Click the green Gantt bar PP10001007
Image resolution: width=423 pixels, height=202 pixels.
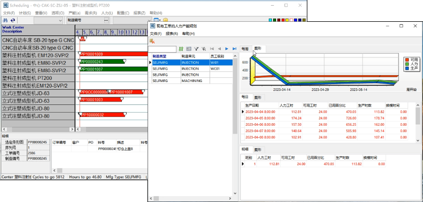(x=114, y=69)
